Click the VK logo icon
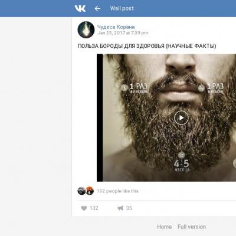The width and height of the screenshot is (236, 236). click(80, 8)
